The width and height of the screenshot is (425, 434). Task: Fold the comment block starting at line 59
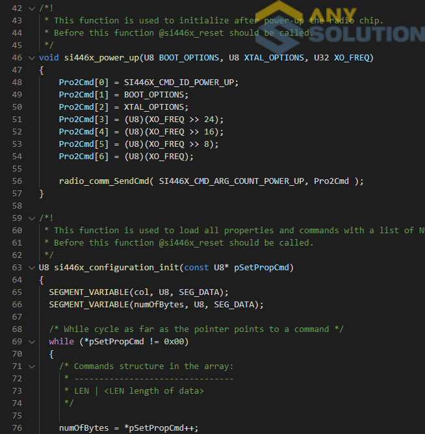coord(31,218)
